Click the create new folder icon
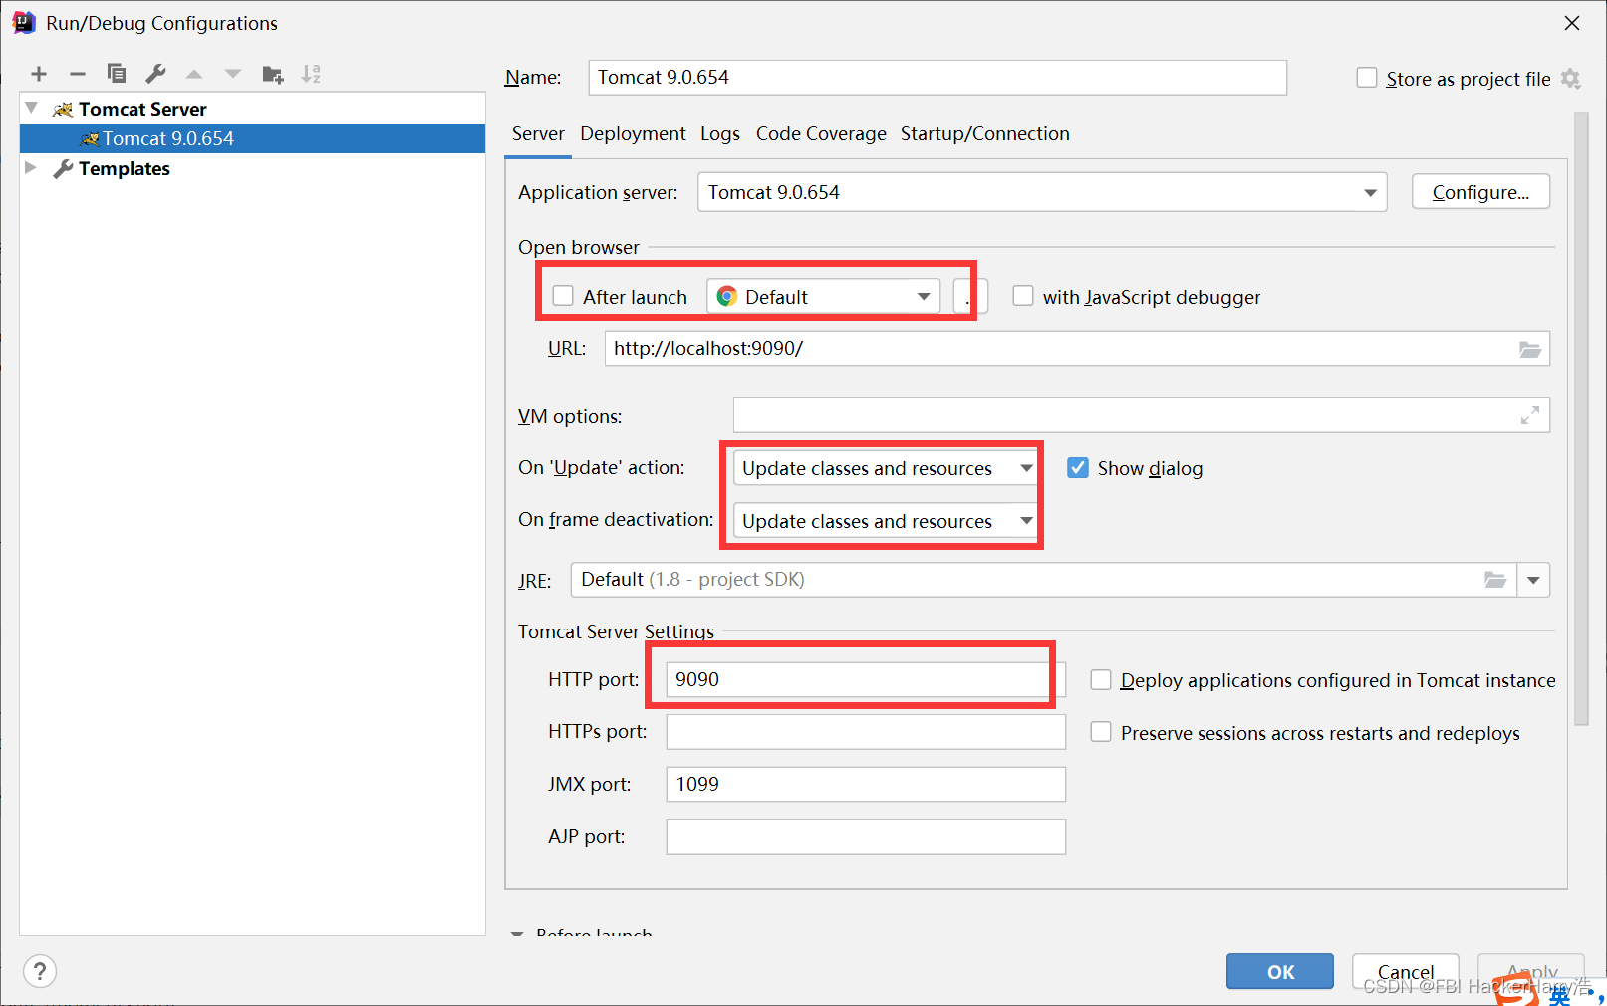 [x=272, y=73]
